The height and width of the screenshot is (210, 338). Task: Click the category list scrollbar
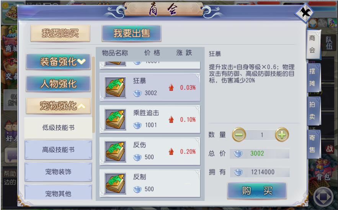point(93,95)
